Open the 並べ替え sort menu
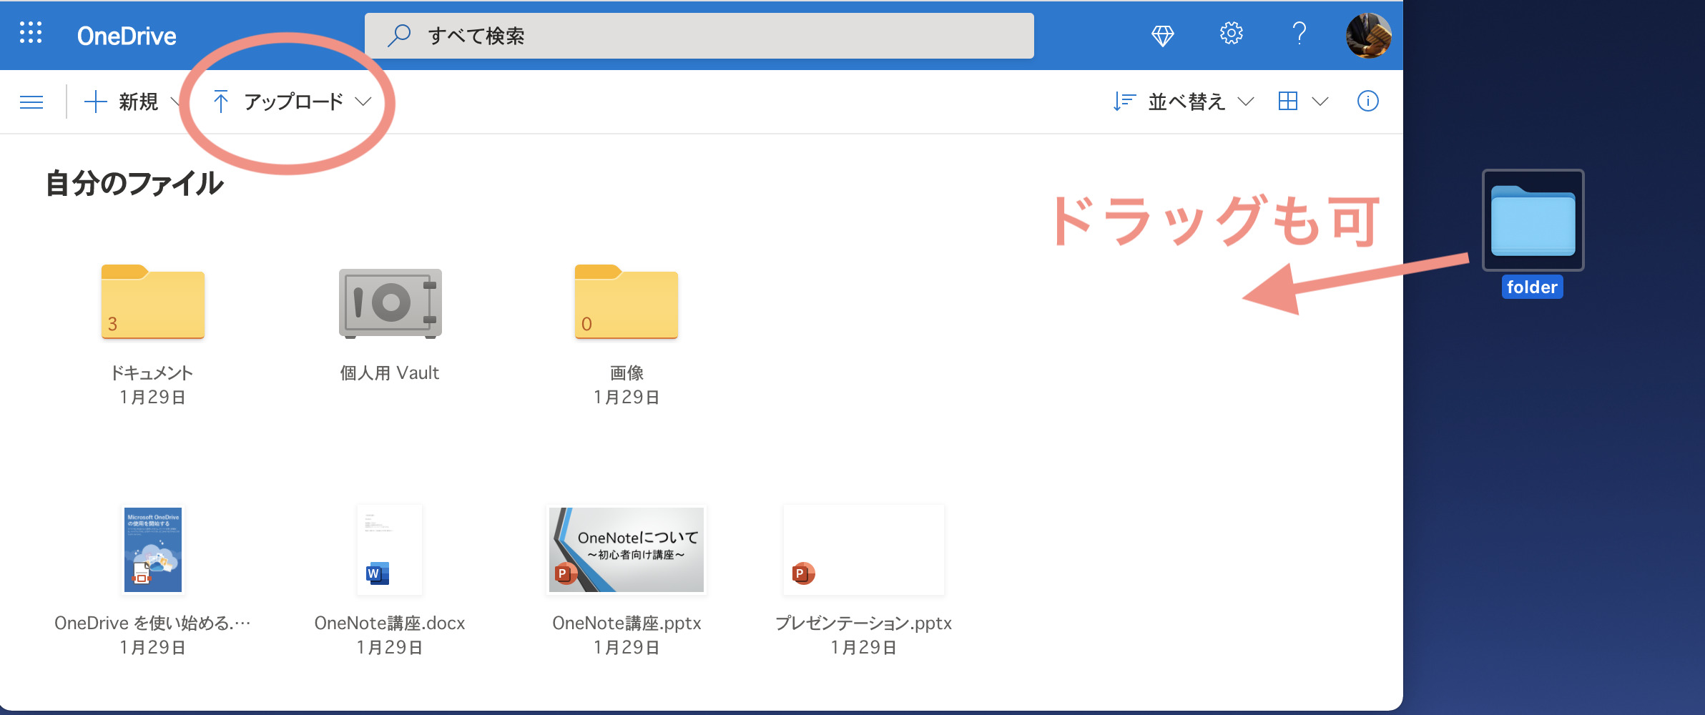The image size is (1705, 715). pyautogui.click(x=1184, y=102)
